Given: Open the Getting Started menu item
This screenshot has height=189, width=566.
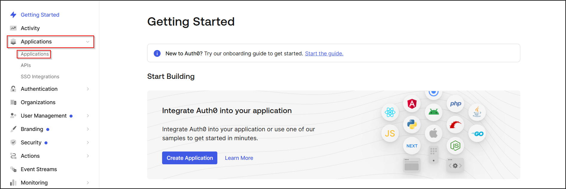Looking at the screenshot, I should point(40,15).
